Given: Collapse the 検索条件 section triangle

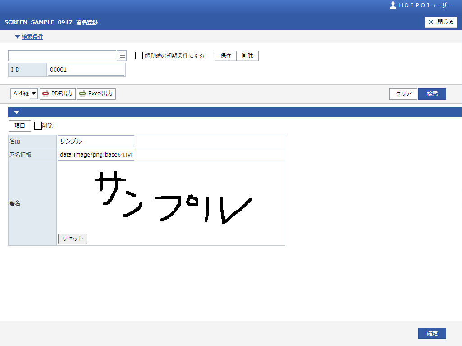Looking at the screenshot, I should click(x=18, y=37).
